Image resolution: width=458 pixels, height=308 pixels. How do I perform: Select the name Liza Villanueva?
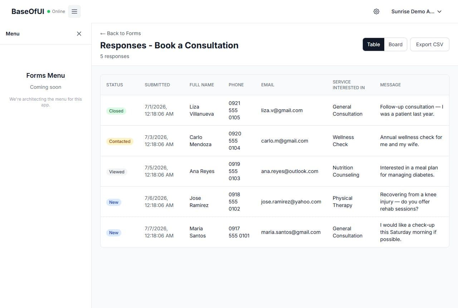202,110
